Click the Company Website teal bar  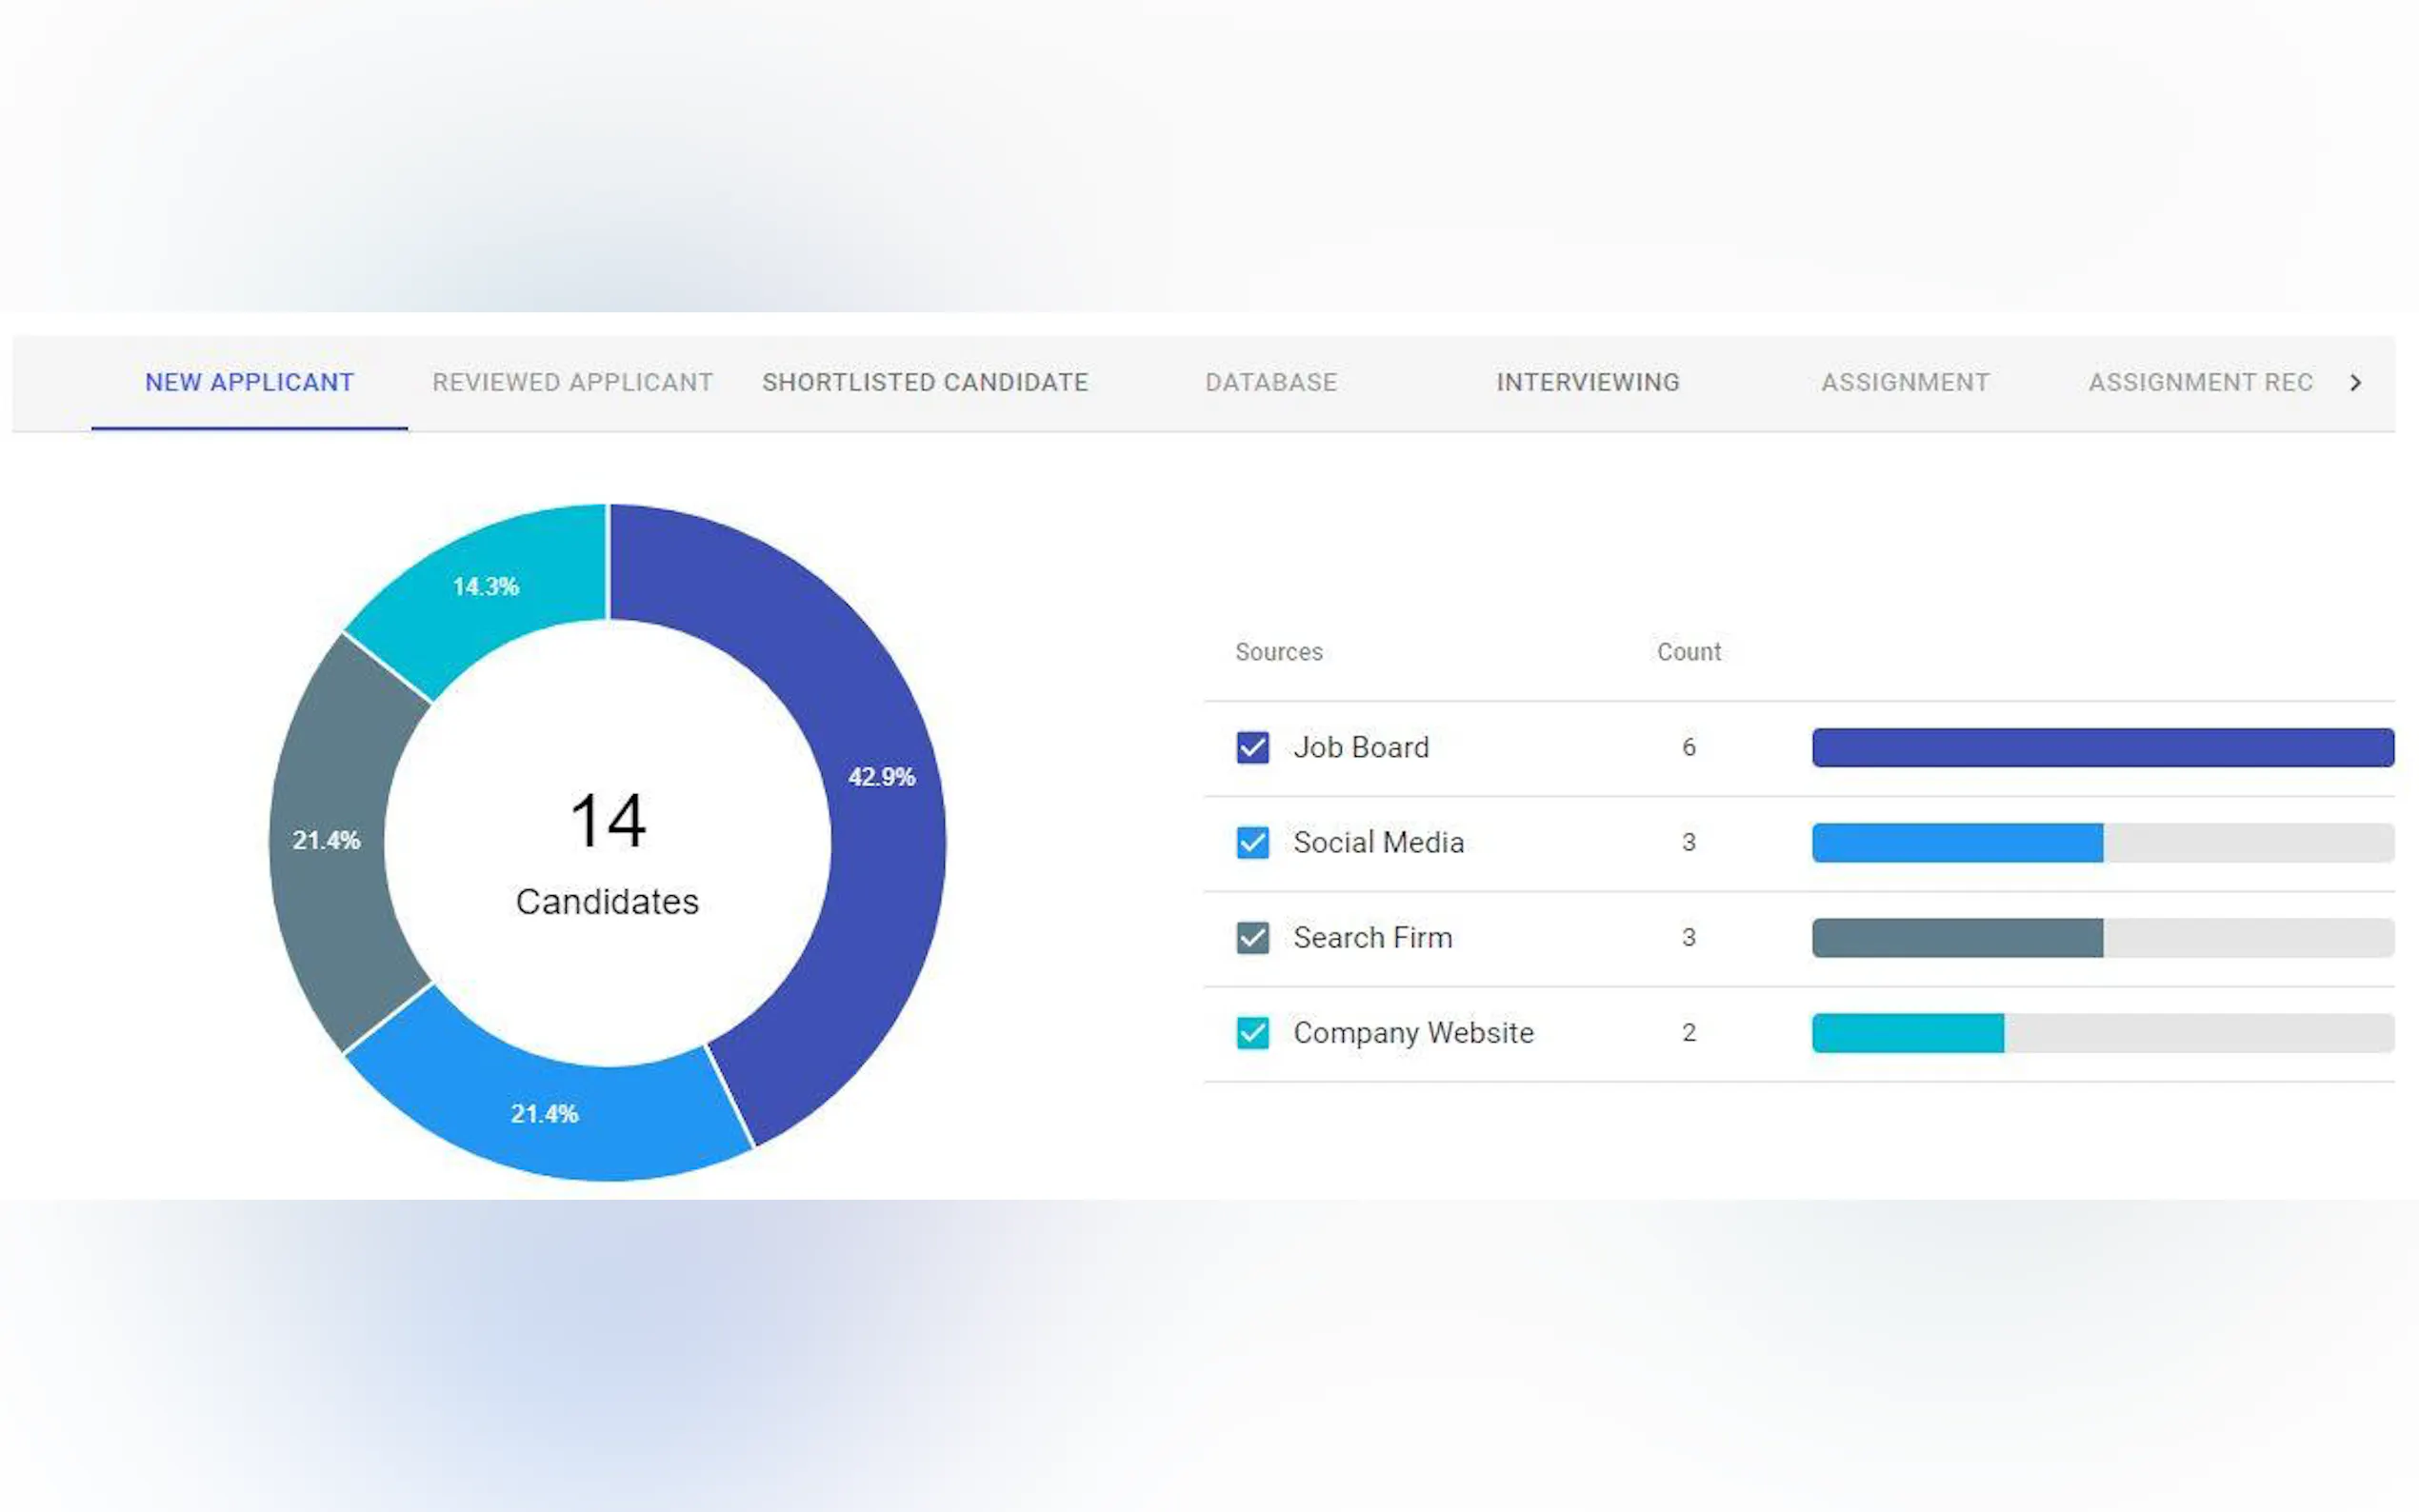point(1907,1032)
